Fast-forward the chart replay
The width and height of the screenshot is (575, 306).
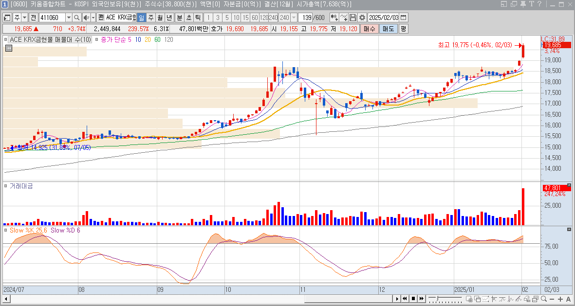[x=422, y=299]
